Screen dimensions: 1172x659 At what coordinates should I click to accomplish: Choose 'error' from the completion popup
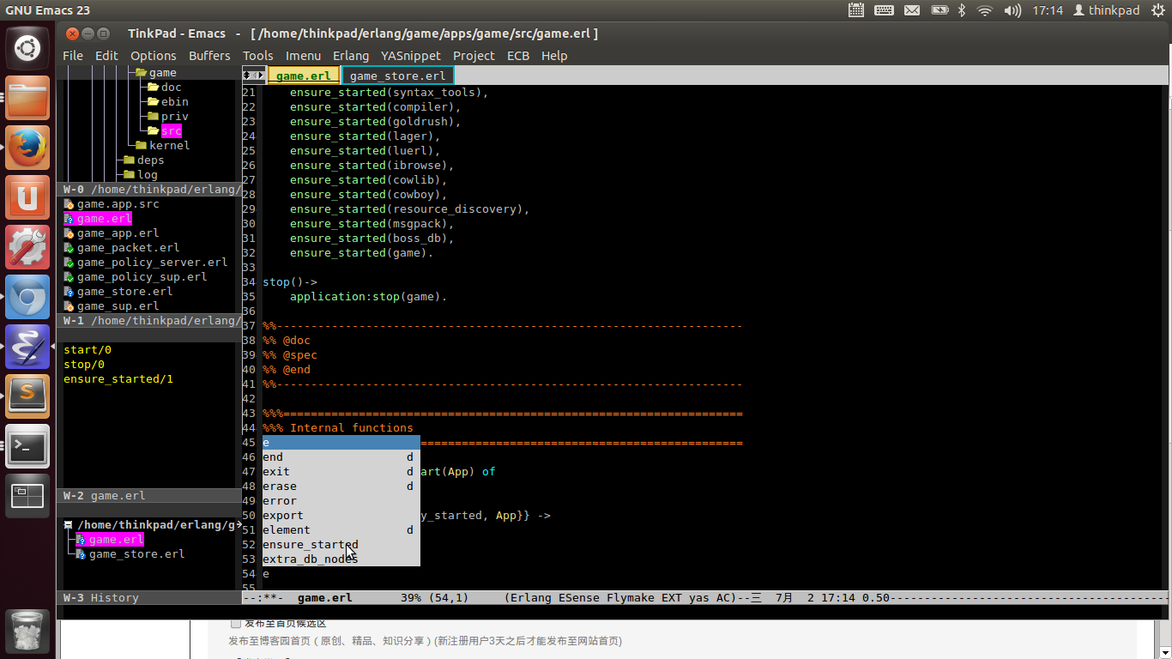(341, 501)
